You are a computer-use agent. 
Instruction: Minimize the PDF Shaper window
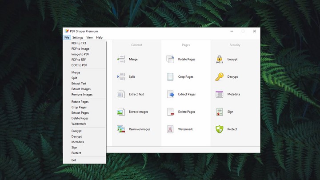(x=232, y=31)
